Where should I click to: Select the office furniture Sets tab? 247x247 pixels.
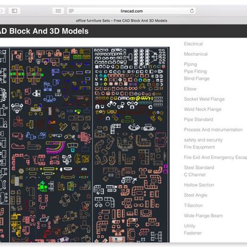point(122,21)
